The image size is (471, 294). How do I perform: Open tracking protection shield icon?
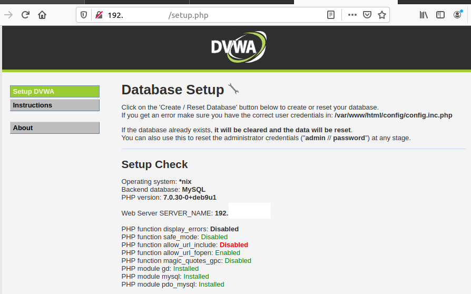[x=84, y=15]
